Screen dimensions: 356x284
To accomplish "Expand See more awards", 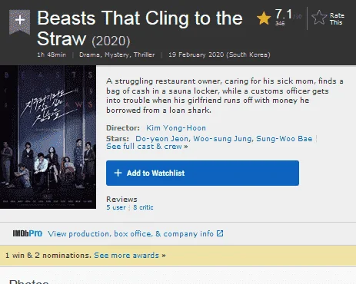I will coord(130,256).
